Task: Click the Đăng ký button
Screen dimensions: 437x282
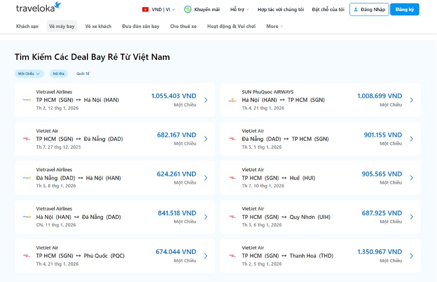Action: point(405,9)
